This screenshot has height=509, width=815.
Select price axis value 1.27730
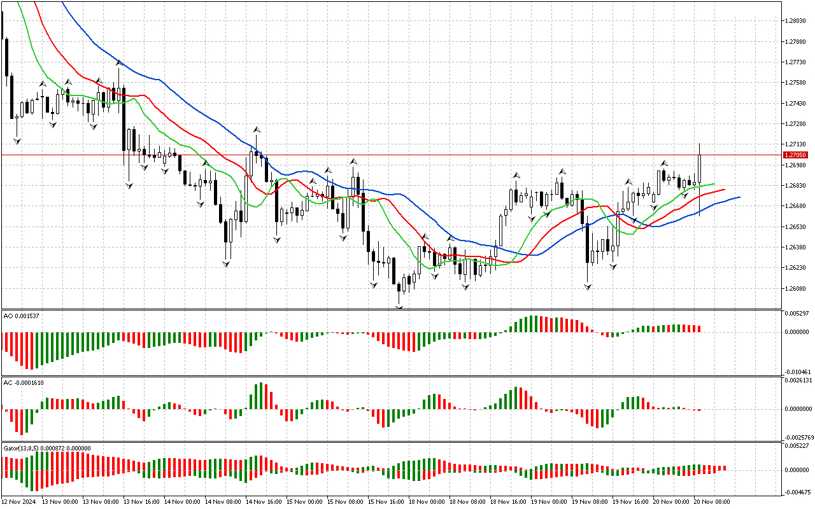797,62
